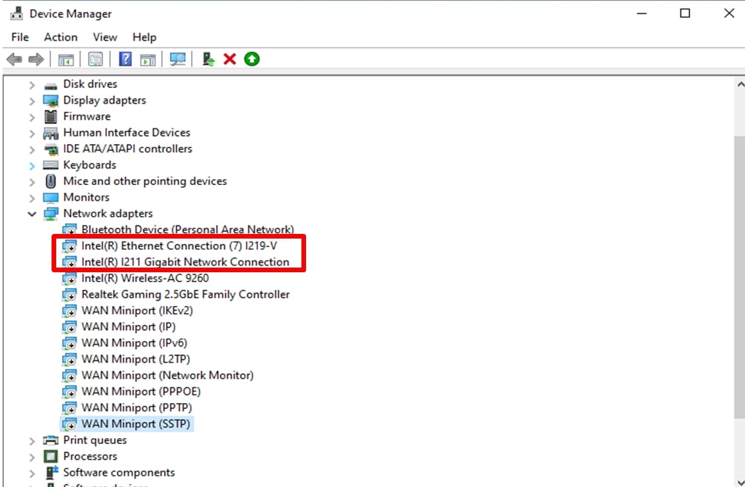Open the Action menu
The image size is (745, 487).
coord(61,37)
